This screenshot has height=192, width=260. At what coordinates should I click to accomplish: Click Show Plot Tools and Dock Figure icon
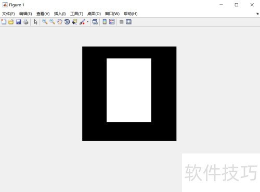[129, 22]
